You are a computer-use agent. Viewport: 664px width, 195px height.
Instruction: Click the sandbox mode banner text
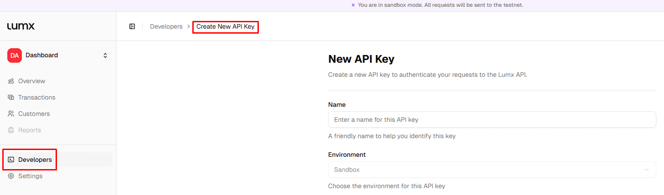pyautogui.click(x=441, y=5)
